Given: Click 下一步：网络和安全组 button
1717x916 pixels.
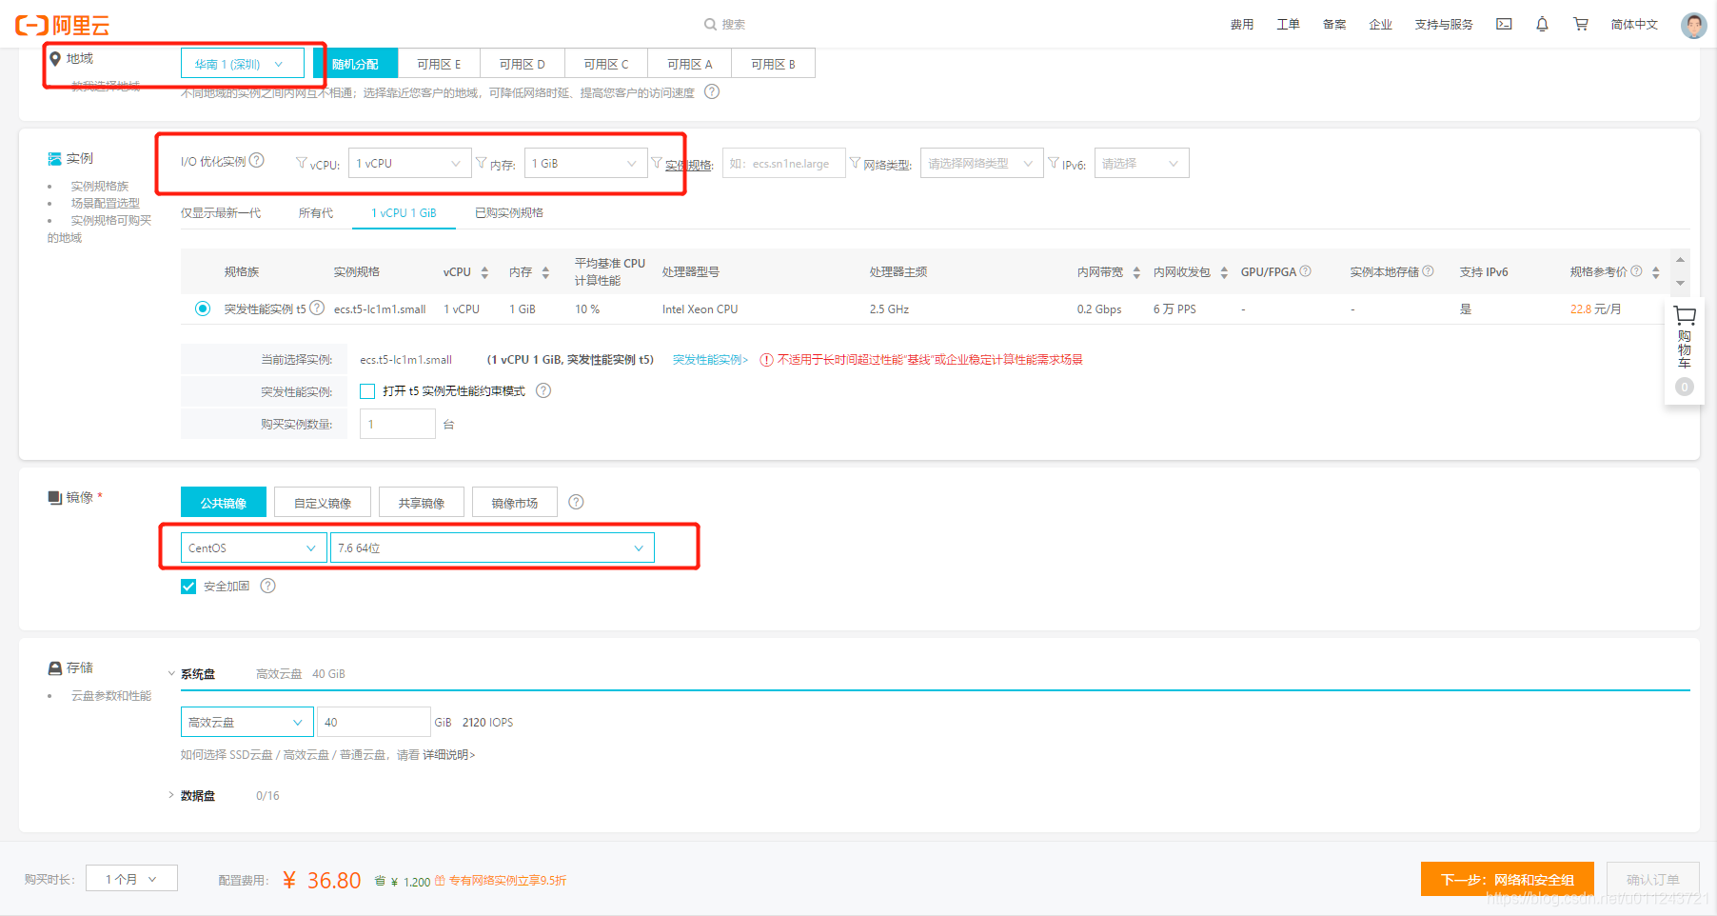Looking at the screenshot, I should [x=1508, y=879].
